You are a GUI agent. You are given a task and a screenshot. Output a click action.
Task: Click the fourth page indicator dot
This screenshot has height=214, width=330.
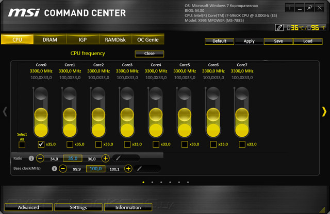(x=170, y=182)
